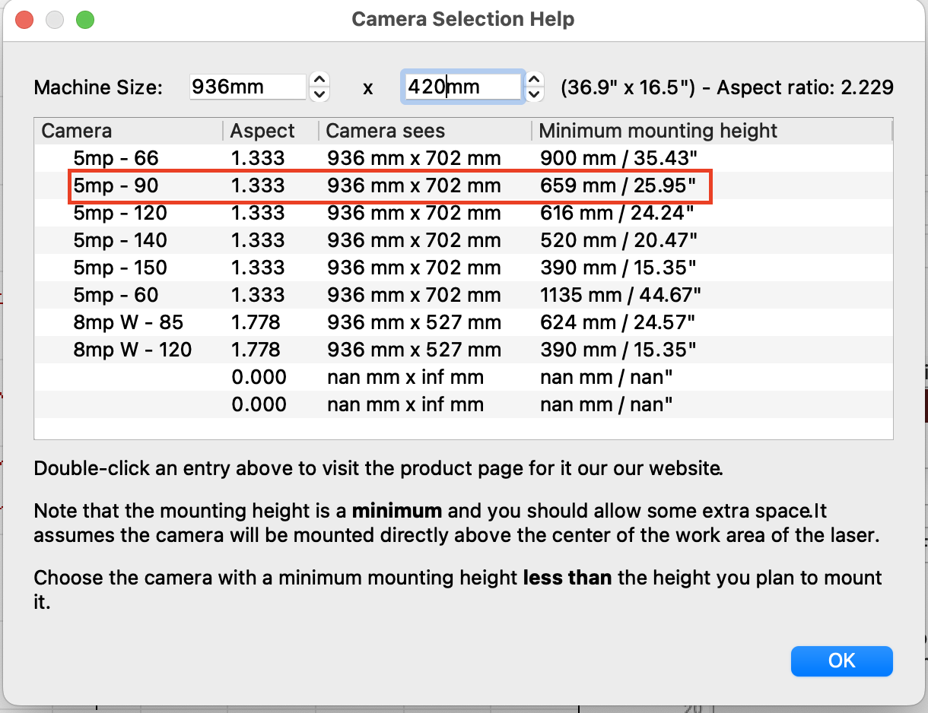
Task: Select the 5mp - 120 camera row
Action: [x=463, y=213]
